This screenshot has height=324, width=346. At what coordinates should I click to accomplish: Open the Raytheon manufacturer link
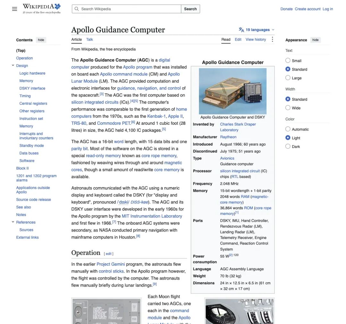(228, 137)
